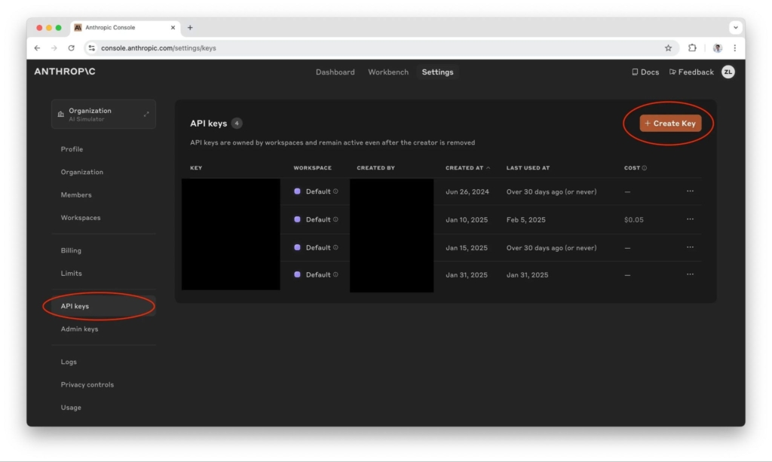Image resolution: width=772 pixels, height=462 pixels.
Task: Click the browser back arrow
Action: 38,48
